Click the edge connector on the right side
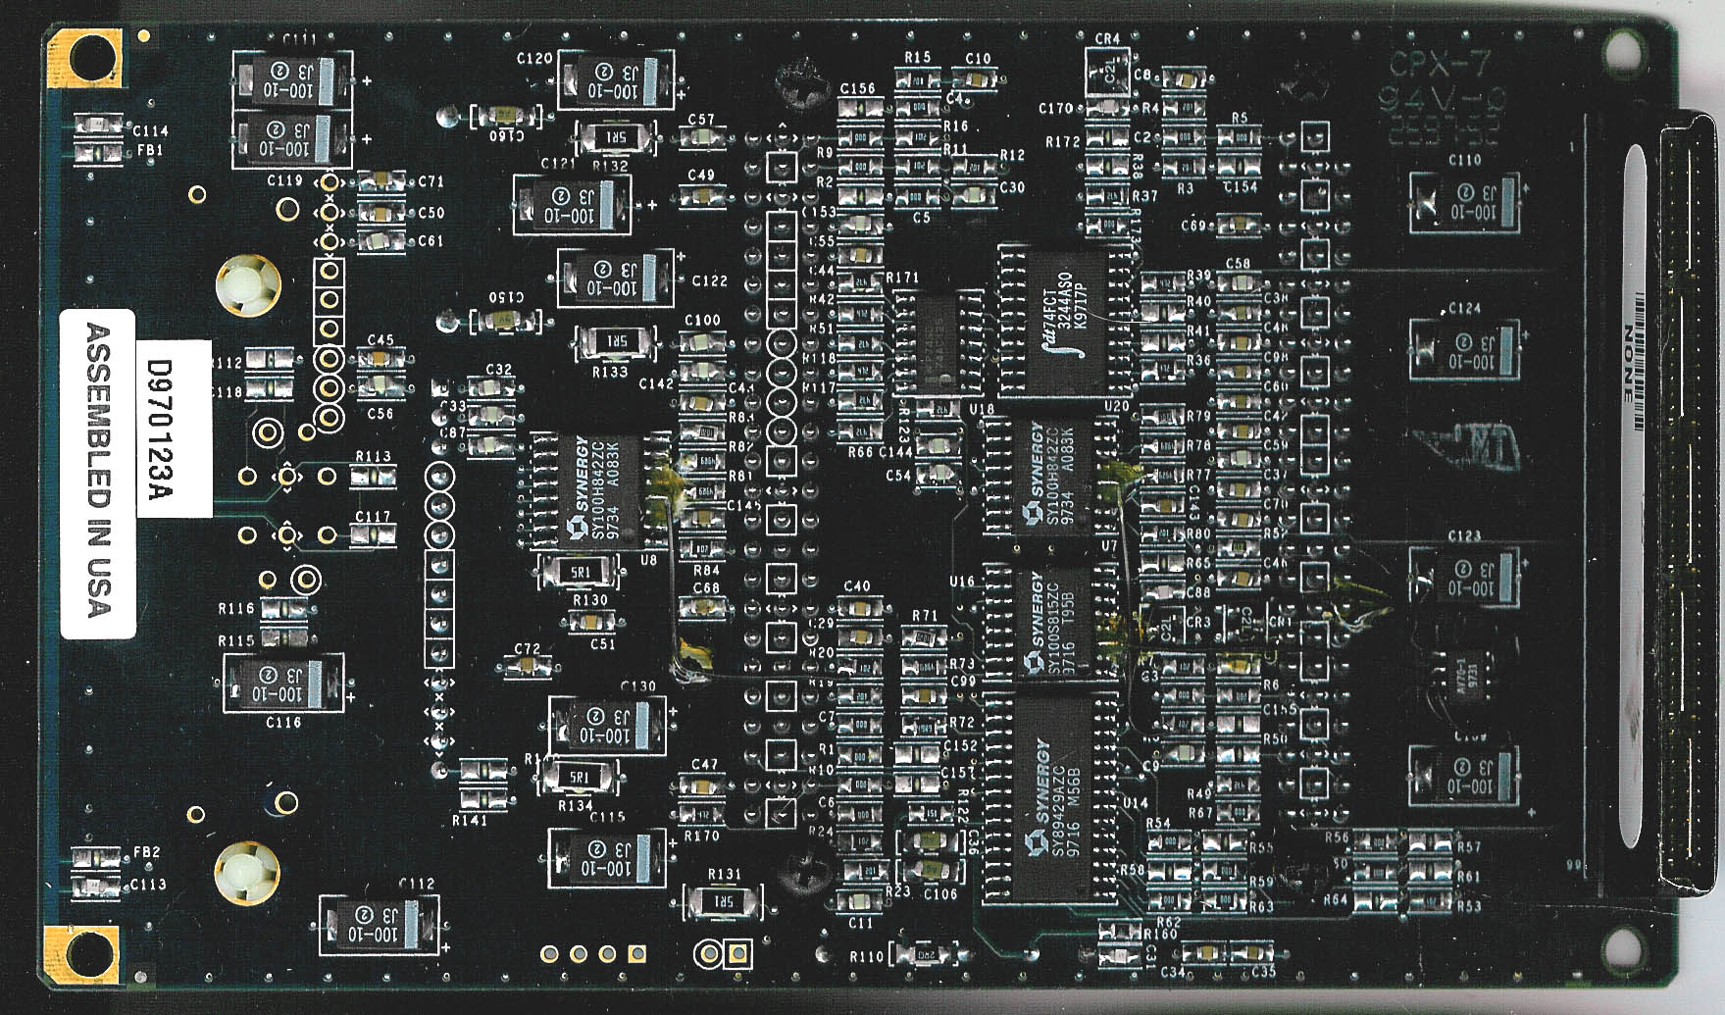The width and height of the screenshot is (1725, 1015). pyautogui.click(x=1687, y=510)
